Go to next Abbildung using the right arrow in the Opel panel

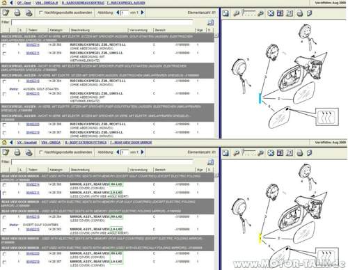click(142, 13)
